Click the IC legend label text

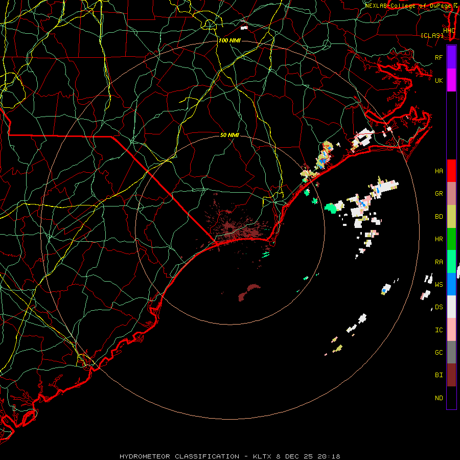tap(439, 330)
